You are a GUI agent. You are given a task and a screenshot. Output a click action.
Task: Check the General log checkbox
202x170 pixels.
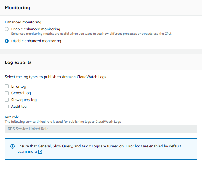[x=7, y=93]
